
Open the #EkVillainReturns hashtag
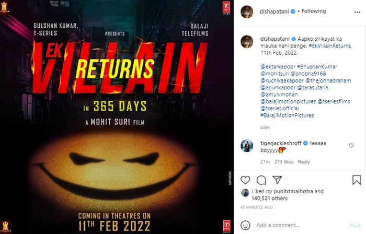pos(329,46)
